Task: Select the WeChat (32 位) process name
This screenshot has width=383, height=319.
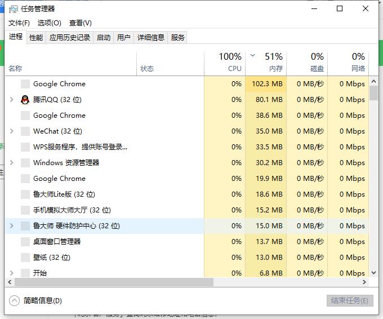Action: (57, 131)
